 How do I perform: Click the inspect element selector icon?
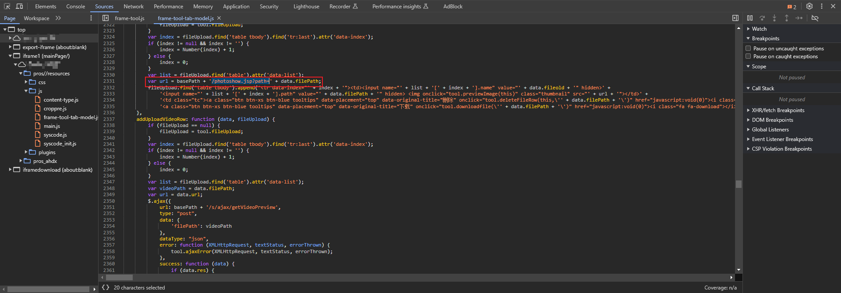[7, 6]
